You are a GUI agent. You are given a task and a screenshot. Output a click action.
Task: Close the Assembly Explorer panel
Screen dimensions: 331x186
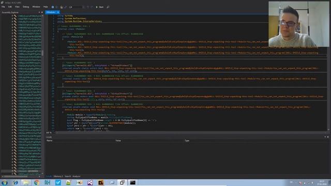click(42, 12)
